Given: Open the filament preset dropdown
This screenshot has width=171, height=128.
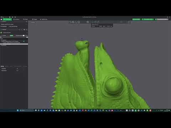Looking at the screenshot, I should click(14, 33).
